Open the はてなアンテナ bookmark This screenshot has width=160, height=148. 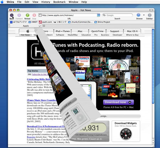pos(18,22)
